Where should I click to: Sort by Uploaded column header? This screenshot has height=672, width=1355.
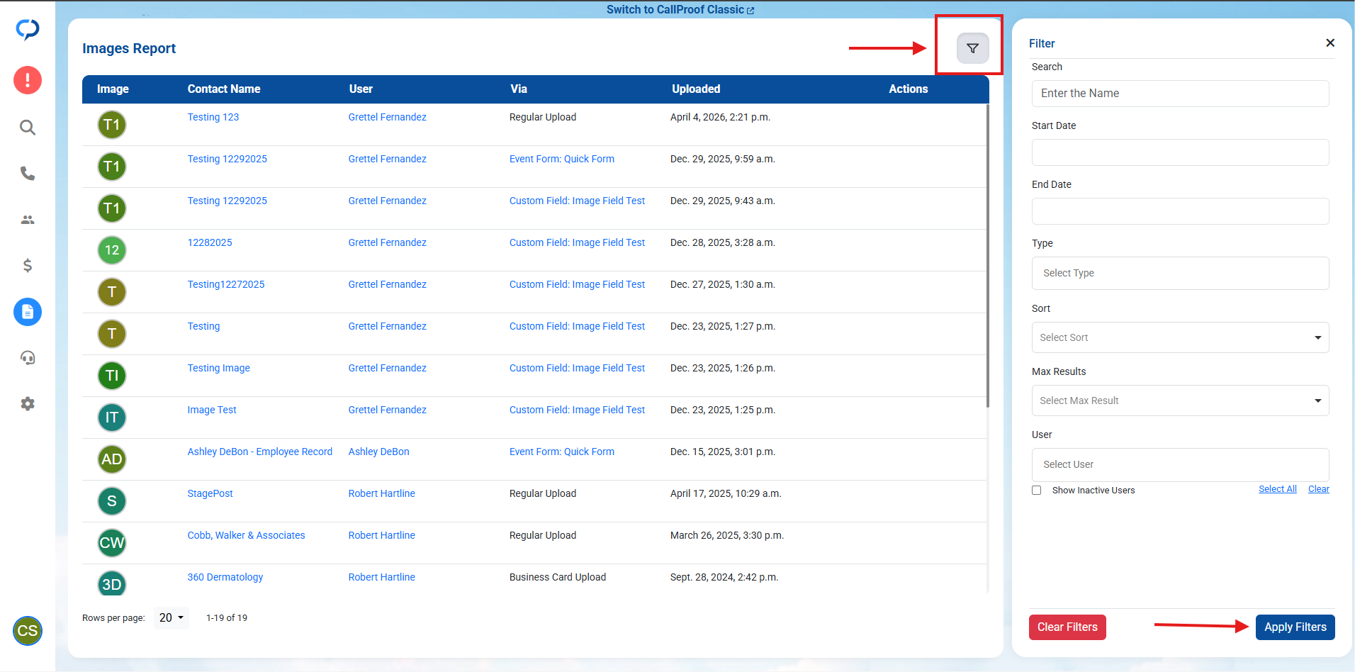point(696,89)
